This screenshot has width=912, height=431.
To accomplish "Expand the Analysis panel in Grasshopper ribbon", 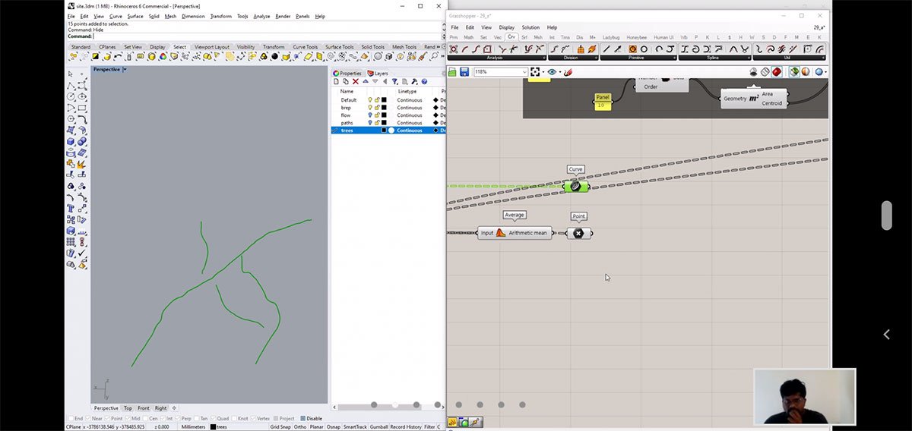I will click(543, 58).
